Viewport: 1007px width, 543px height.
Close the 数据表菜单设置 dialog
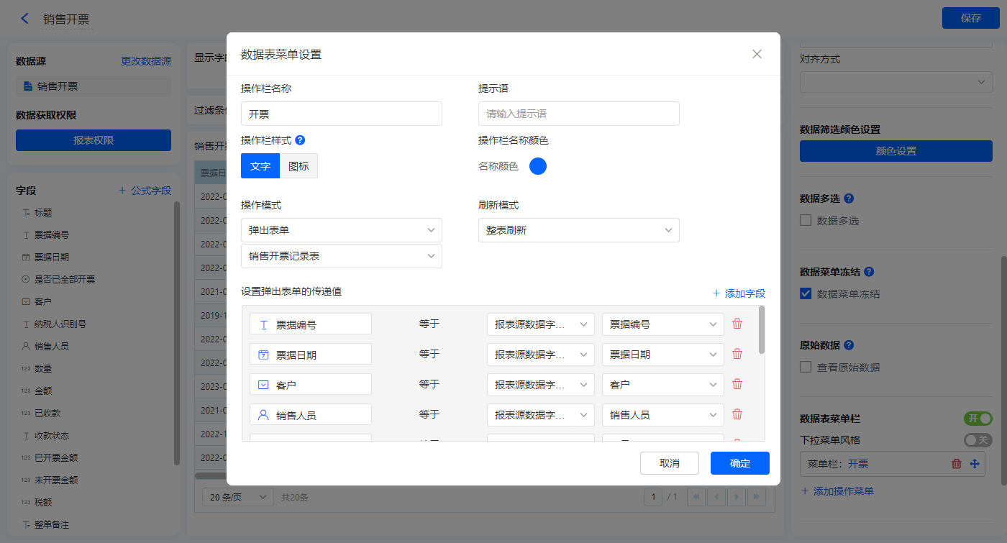pyautogui.click(x=757, y=54)
